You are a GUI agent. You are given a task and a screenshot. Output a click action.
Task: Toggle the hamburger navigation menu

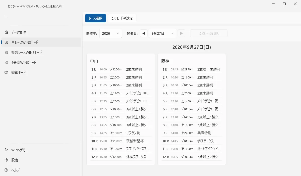point(6,17)
